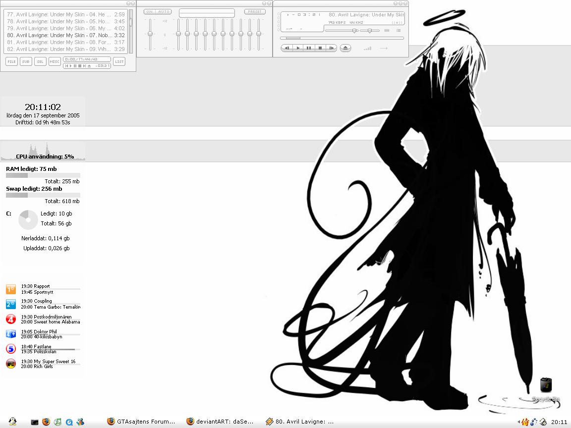Screen dimensions: 571x428
Task: Open the green music note quick launch icon
Action: (57, 422)
